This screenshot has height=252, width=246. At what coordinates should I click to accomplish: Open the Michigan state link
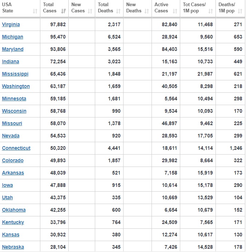12,37
